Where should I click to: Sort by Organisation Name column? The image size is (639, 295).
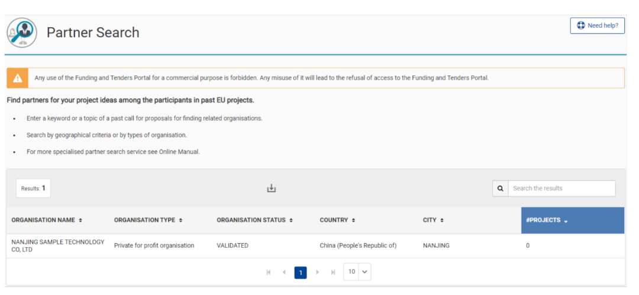coord(47,220)
